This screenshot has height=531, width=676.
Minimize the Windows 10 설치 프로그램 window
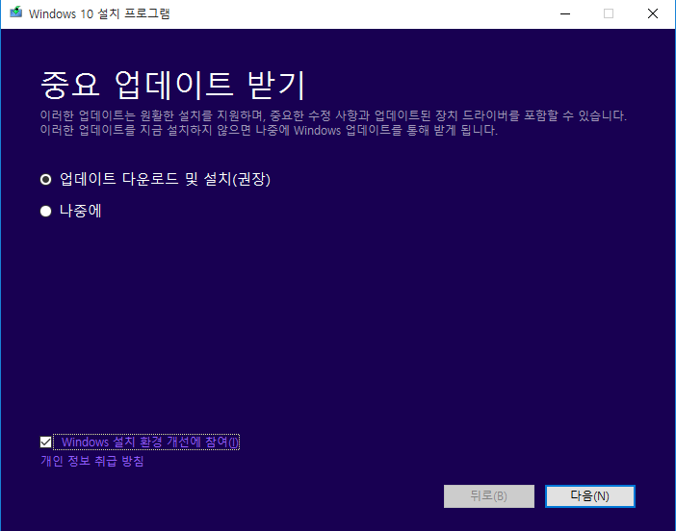(x=565, y=13)
